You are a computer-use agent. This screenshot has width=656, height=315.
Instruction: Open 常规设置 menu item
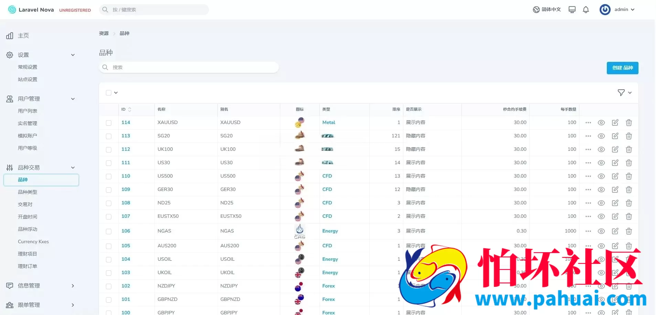point(28,67)
